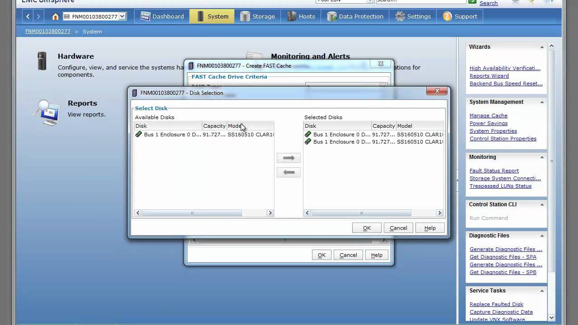The height and width of the screenshot is (325, 578).
Task: Click the back navigation arrow
Action: point(28,16)
